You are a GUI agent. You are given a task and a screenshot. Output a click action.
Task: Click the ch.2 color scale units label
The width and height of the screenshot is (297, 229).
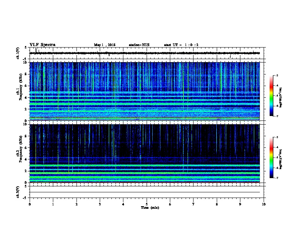coord(280,159)
